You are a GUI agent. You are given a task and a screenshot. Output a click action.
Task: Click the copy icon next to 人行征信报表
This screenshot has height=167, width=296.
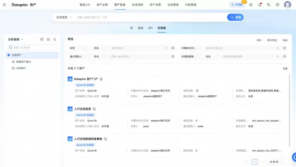(x=94, y=109)
